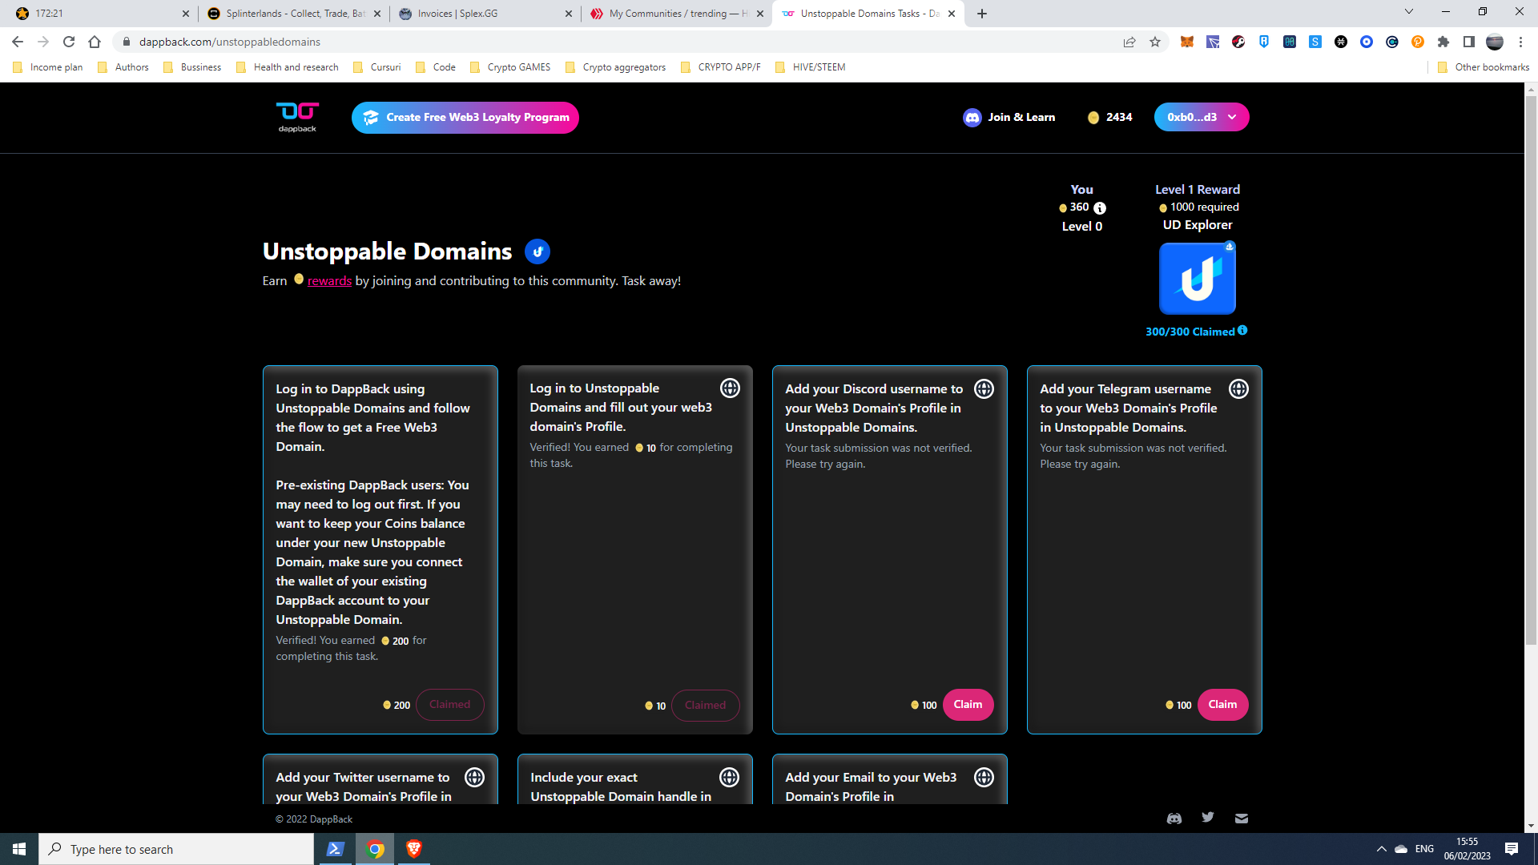Screen dimensions: 1538x865
Task: Open MetaMask fox extension icon
Action: pos(1187,42)
